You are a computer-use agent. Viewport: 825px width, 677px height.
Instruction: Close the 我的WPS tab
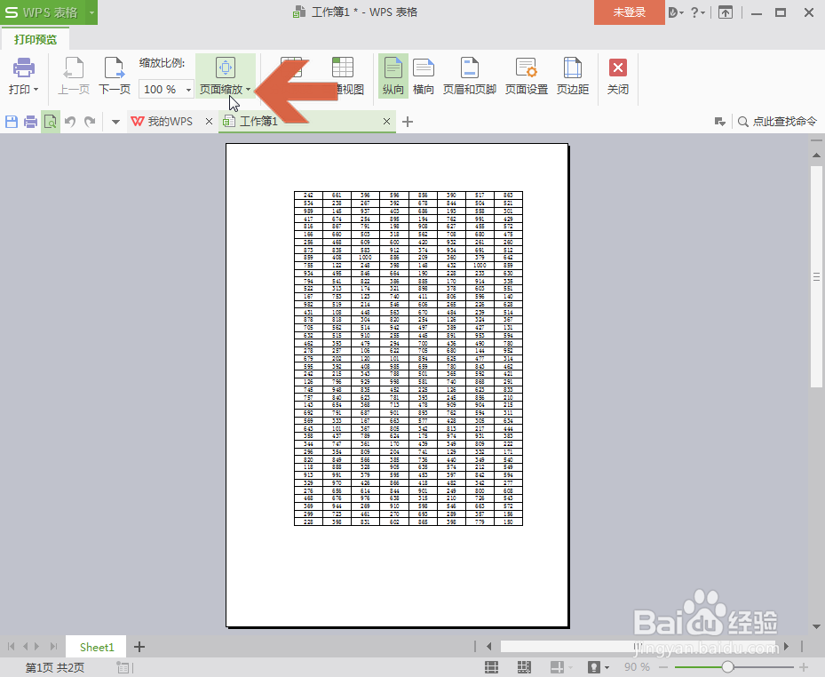coord(209,122)
